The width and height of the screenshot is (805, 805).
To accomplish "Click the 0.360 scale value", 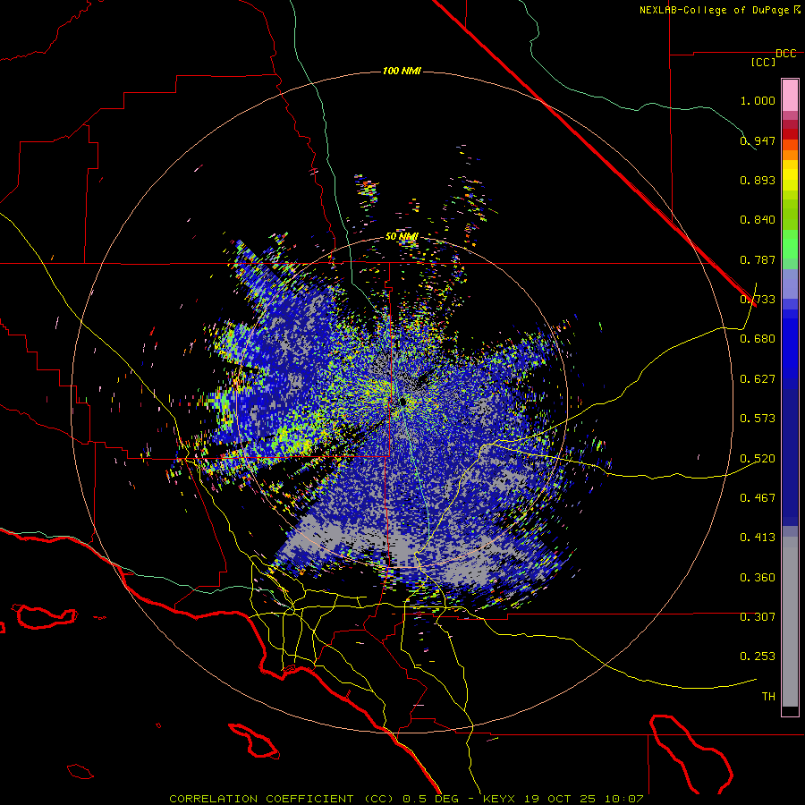I will tap(758, 578).
